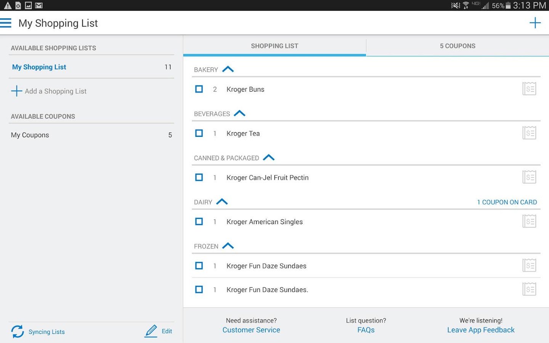Open the Customer Service link
The image size is (549, 343).
(x=251, y=330)
